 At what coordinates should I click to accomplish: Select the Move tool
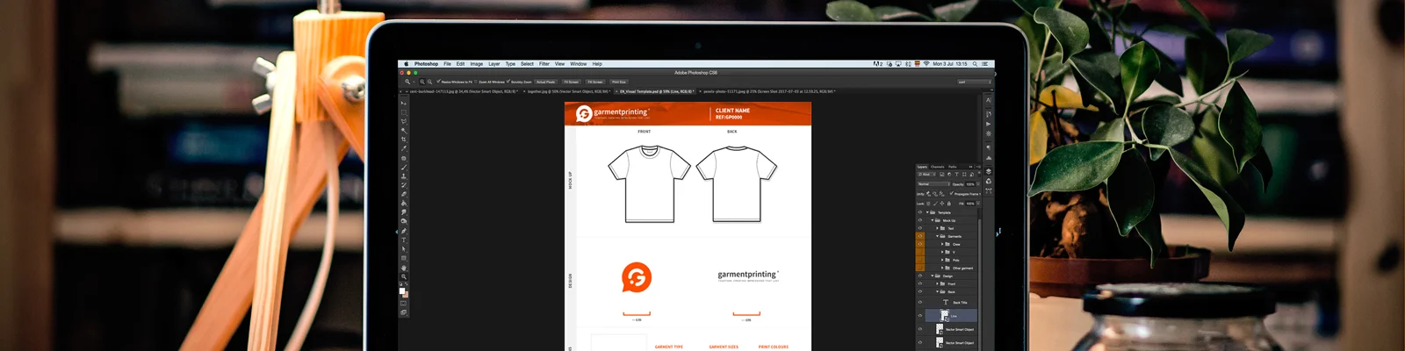pyautogui.click(x=404, y=103)
